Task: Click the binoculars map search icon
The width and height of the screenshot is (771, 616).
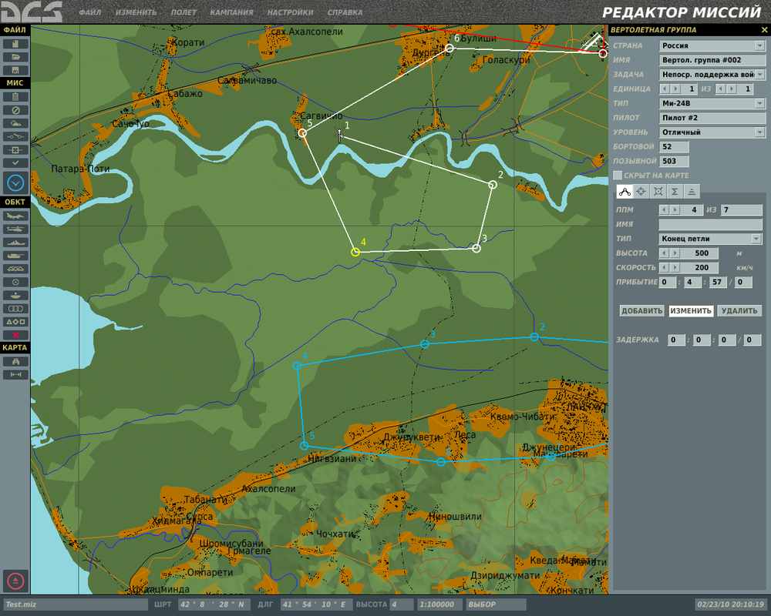Action: (x=15, y=362)
